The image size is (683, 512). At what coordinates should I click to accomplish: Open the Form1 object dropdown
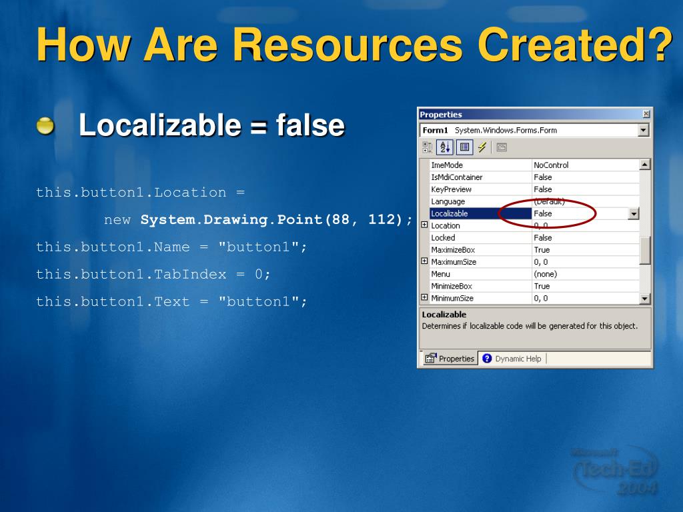643,130
